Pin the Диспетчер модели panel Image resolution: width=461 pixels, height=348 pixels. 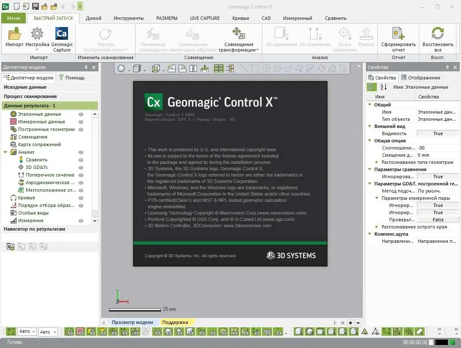point(86,67)
